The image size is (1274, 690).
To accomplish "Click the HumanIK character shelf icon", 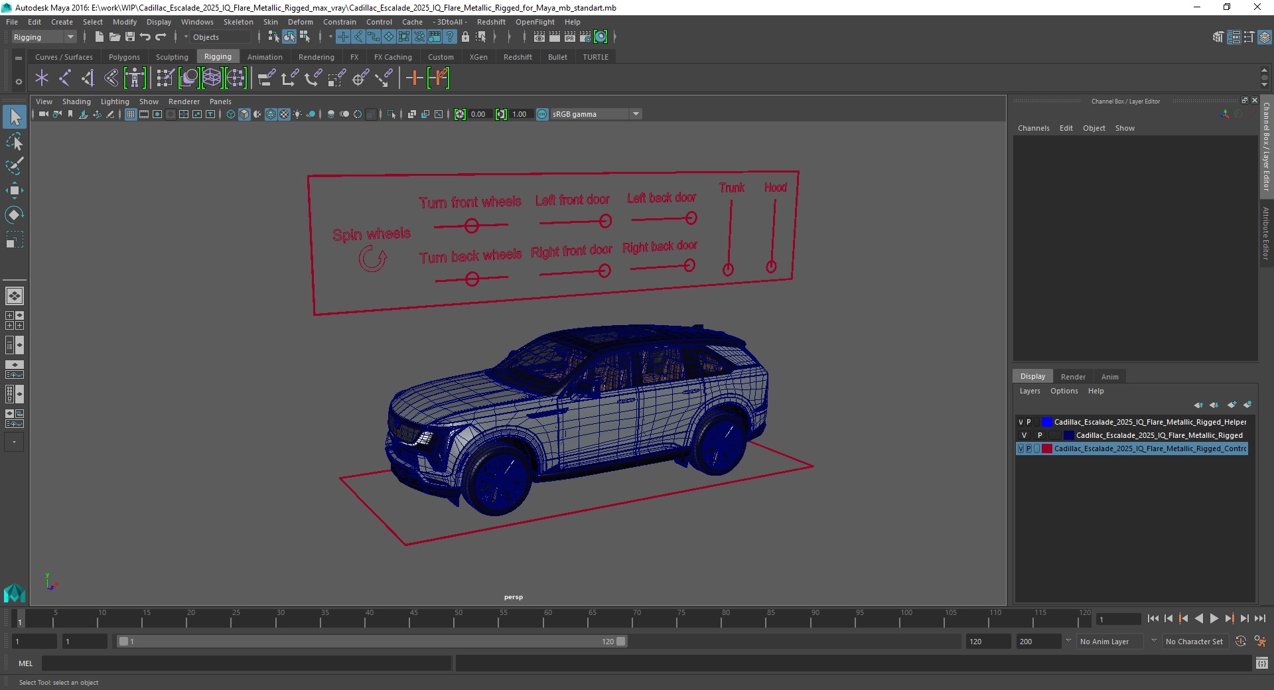I will tap(135, 78).
